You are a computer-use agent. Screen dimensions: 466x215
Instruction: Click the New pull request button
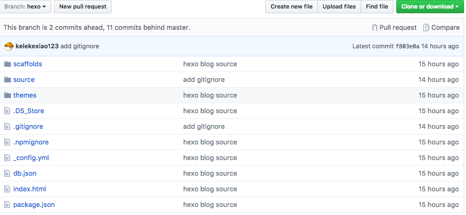pyautogui.click(x=83, y=7)
